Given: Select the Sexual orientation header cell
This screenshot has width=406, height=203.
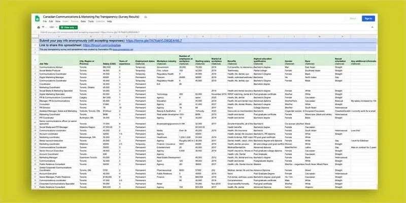Looking at the screenshot, I should (342, 60).
